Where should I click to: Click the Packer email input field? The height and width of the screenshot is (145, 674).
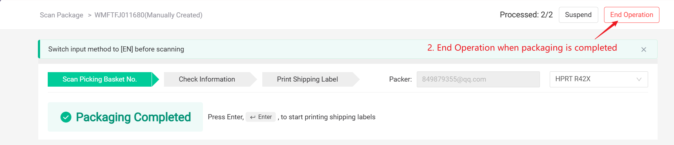[478, 79]
